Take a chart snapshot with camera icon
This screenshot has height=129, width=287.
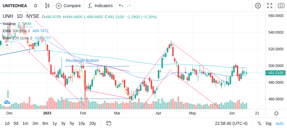pyautogui.click(x=281, y=6)
